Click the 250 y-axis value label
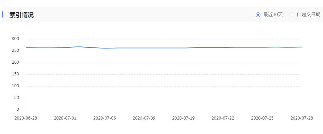This screenshot has height=134, width=323. 16,51
